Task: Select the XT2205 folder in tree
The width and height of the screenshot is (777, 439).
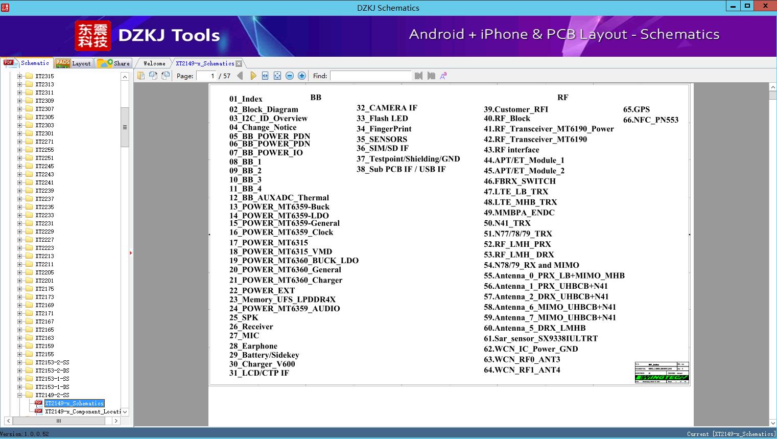Action: pos(44,272)
